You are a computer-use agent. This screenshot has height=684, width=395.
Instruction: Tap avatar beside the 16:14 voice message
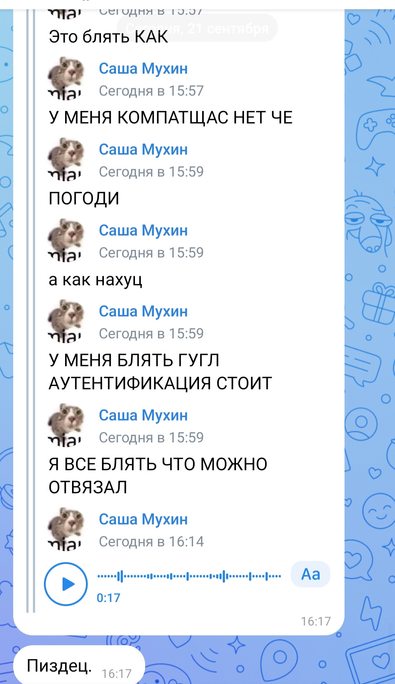[x=66, y=529]
